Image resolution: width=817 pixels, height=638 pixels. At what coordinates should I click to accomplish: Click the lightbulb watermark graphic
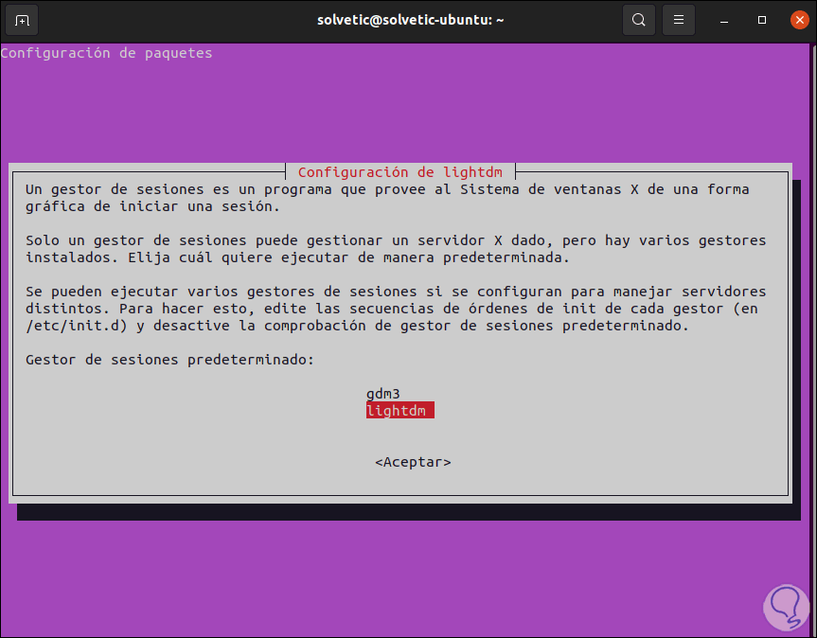pyautogui.click(x=786, y=607)
